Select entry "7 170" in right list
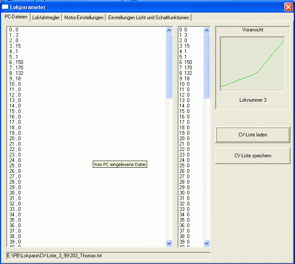This screenshot has width=295, height=264. [185, 68]
